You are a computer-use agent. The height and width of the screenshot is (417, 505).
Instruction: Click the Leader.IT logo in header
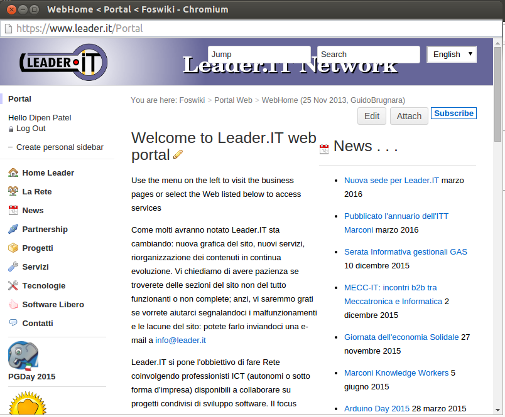point(63,62)
